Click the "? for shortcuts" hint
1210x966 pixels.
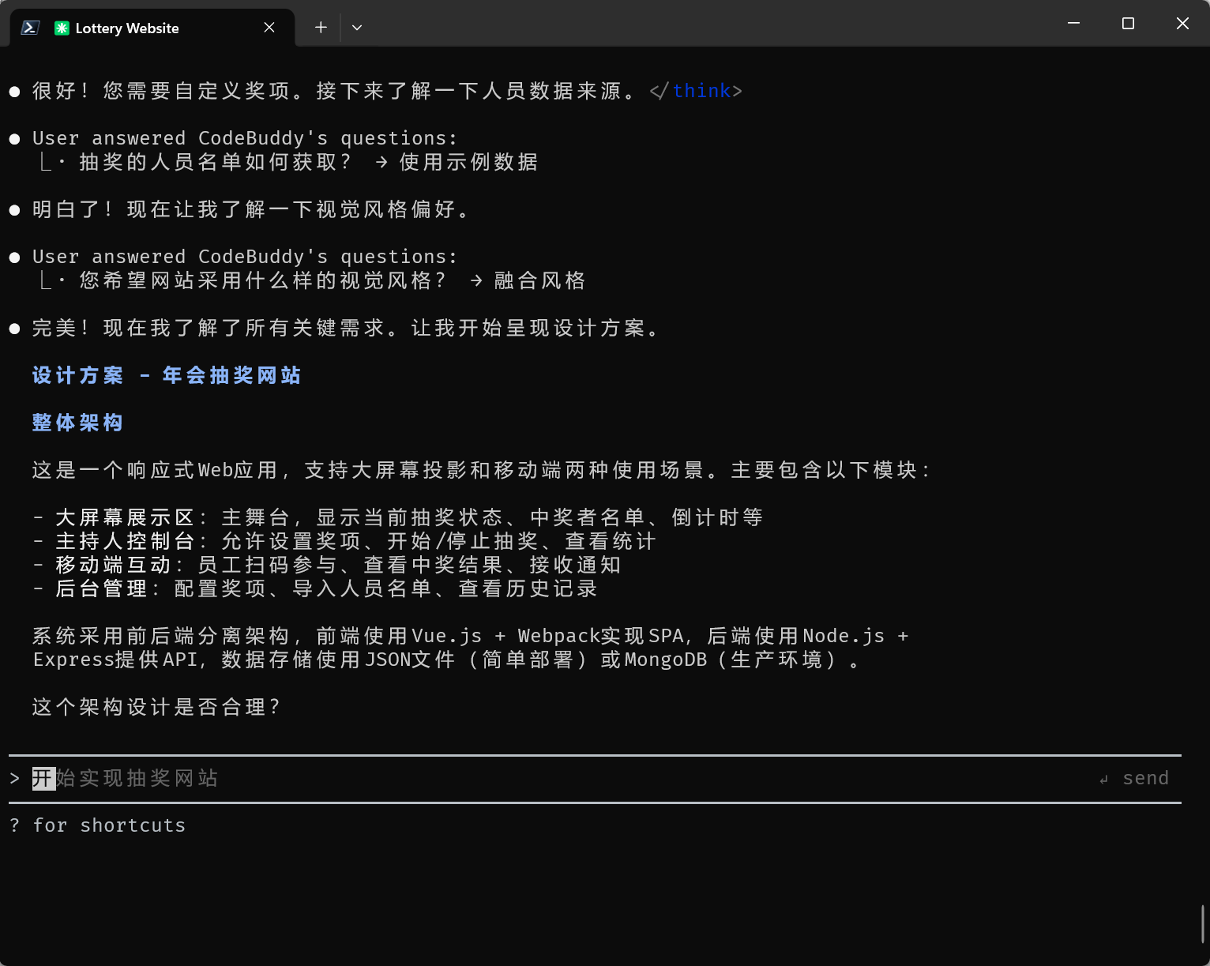[98, 825]
